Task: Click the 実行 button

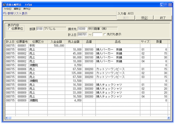Action: coord(126,18)
